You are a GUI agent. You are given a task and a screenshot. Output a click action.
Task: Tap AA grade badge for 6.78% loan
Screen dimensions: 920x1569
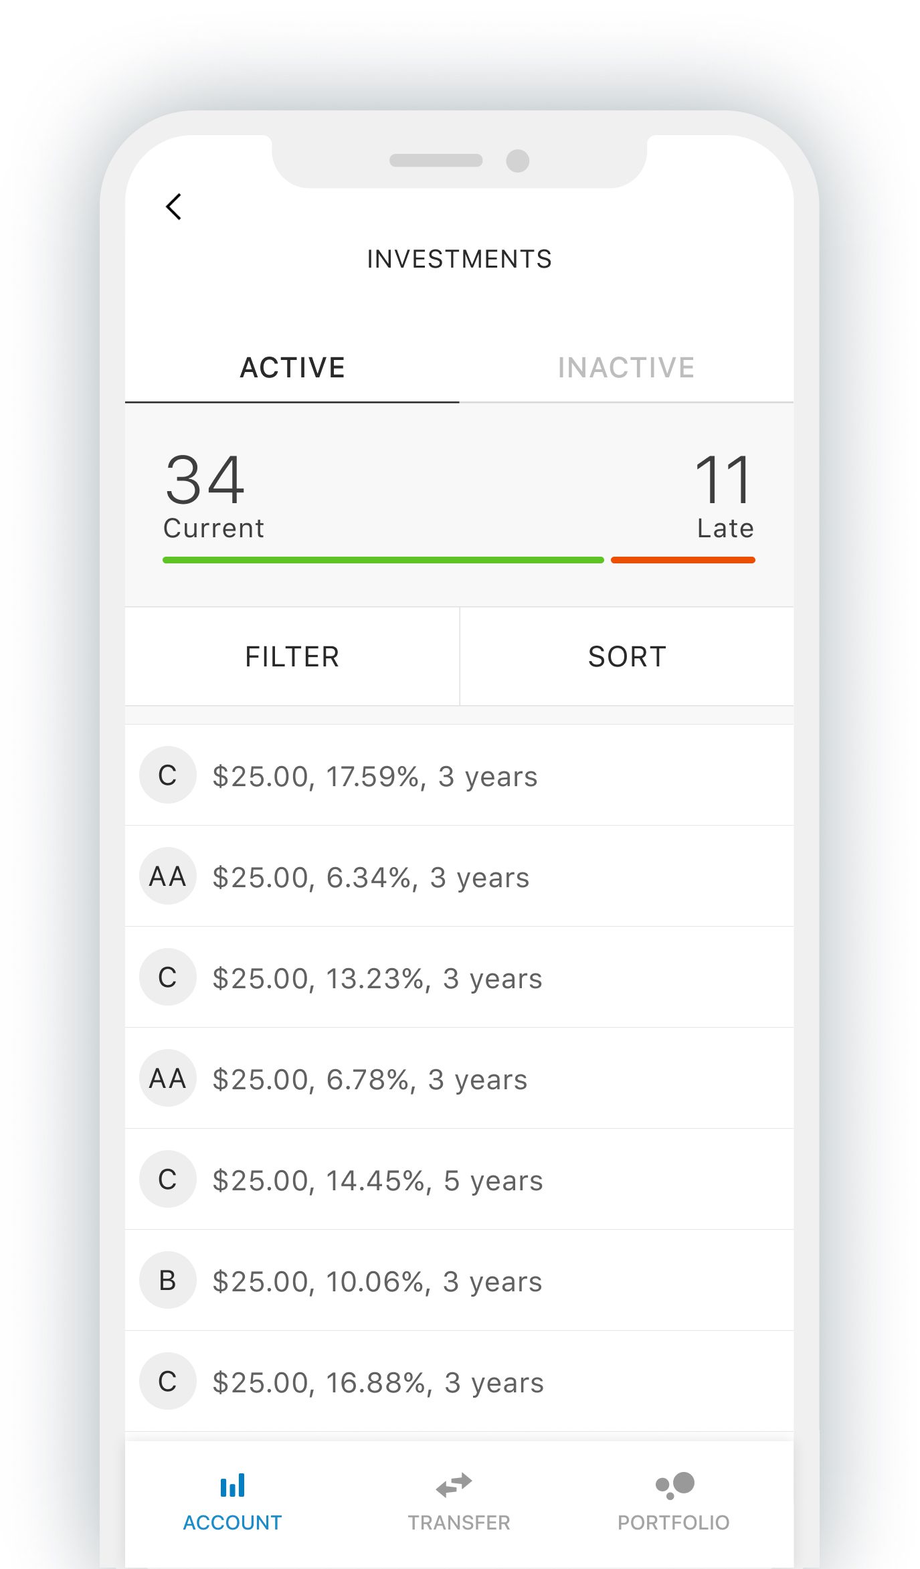168,1078
